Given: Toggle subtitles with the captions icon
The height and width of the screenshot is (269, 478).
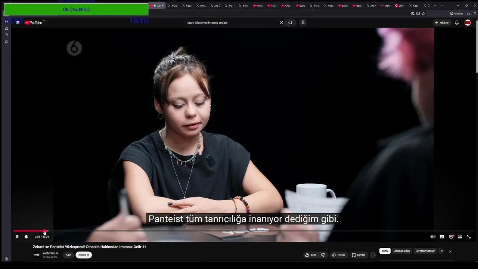Looking at the screenshot, I should (442, 236).
